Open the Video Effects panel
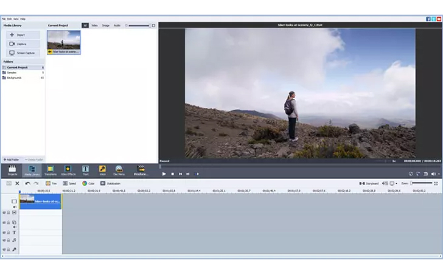Viewport: 443px width, 274px height. [x=68, y=170]
